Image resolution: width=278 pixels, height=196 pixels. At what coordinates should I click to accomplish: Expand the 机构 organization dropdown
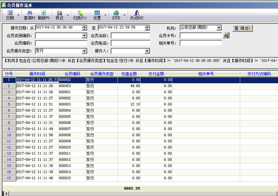219,28
